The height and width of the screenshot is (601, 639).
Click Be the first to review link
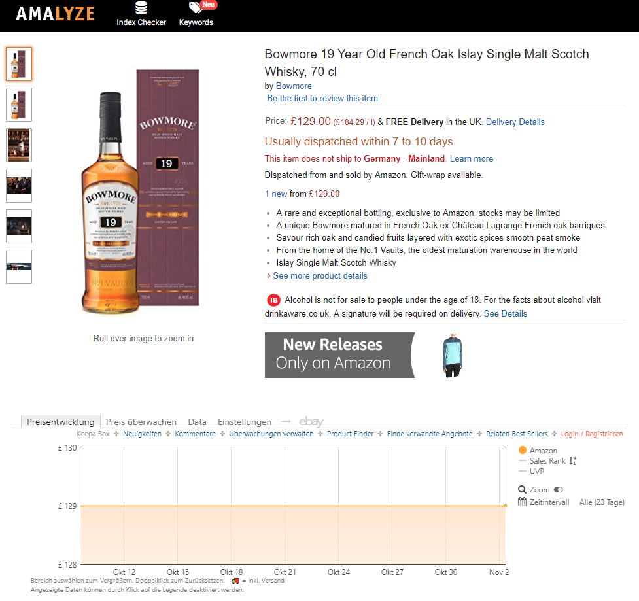click(322, 99)
